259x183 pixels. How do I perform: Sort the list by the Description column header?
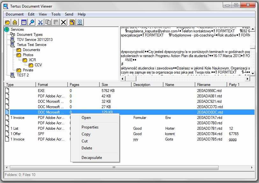pyautogui.click(x=147, y=85)
